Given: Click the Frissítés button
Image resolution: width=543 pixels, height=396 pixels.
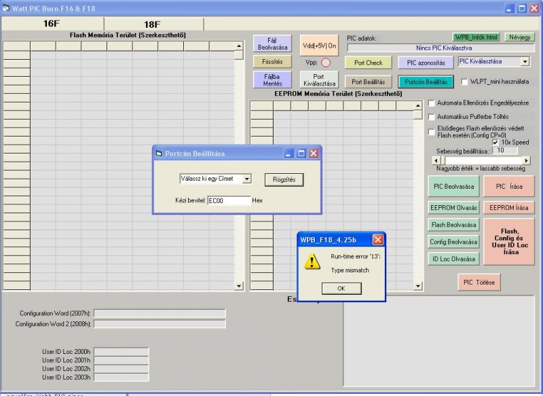Looking at the screenshot, I should tap(272, 62).
